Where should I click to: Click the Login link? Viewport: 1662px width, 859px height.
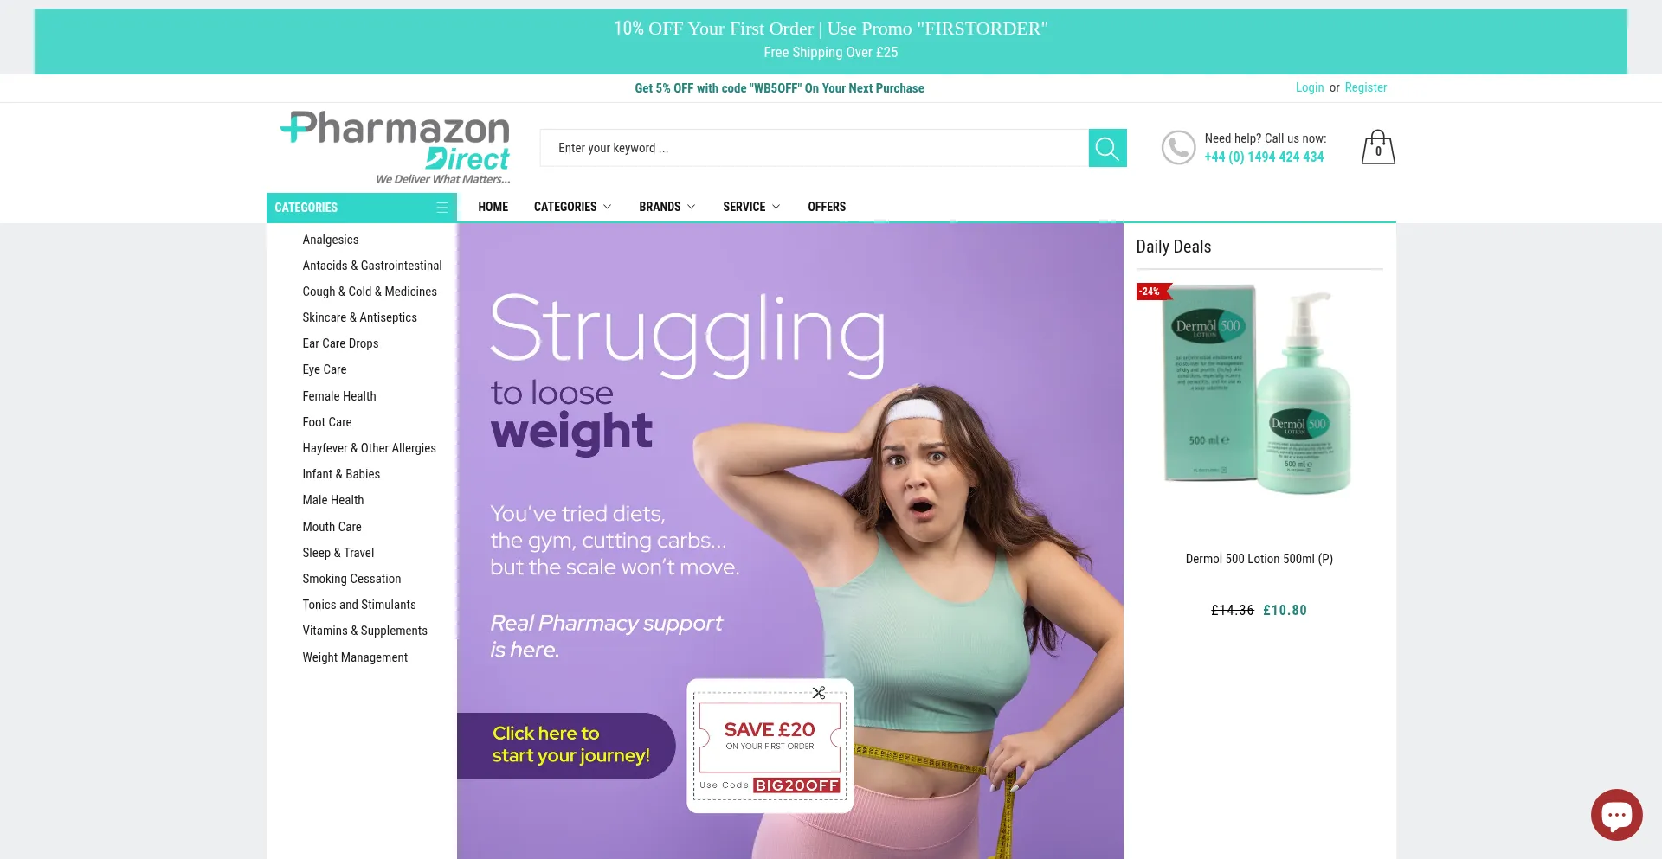[1309, 87]
